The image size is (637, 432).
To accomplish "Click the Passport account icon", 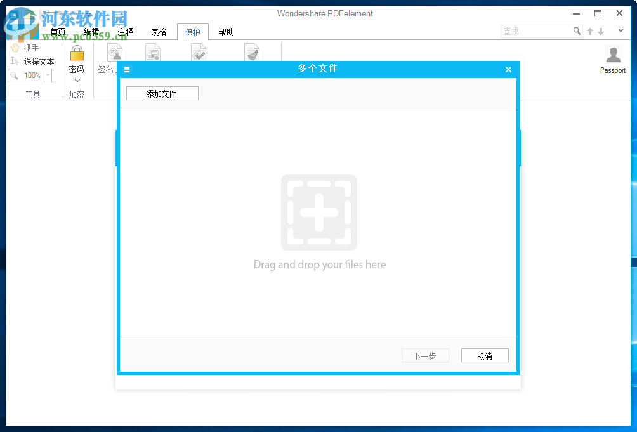I will 612,55.
